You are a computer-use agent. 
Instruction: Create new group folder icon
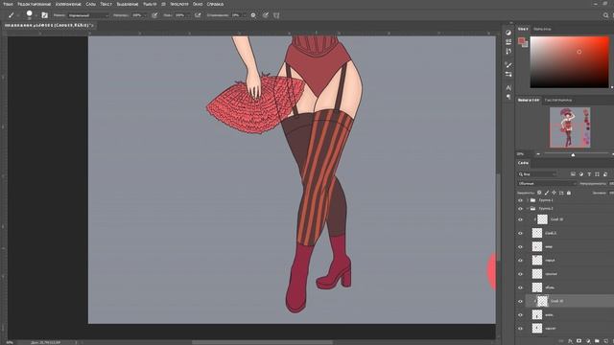coord(597,341)
